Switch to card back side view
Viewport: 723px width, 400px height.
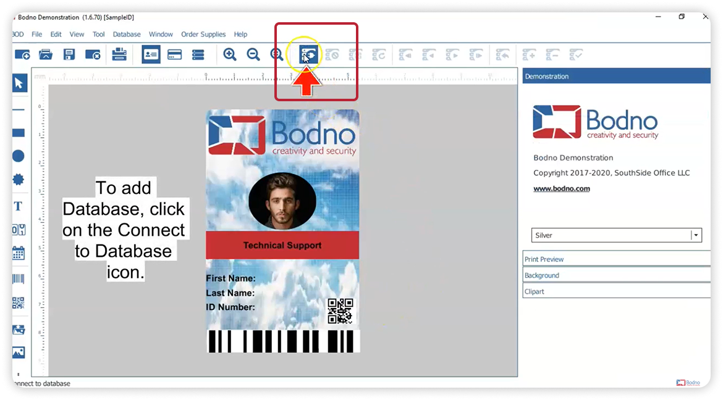coord(175,55)
